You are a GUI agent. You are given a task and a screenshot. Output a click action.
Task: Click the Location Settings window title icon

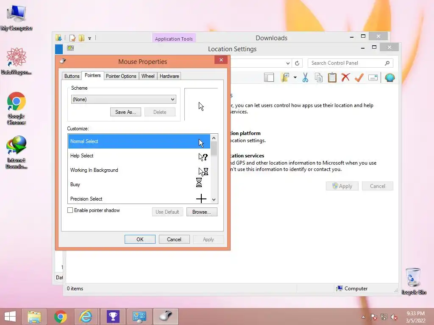tap(70, 48)
